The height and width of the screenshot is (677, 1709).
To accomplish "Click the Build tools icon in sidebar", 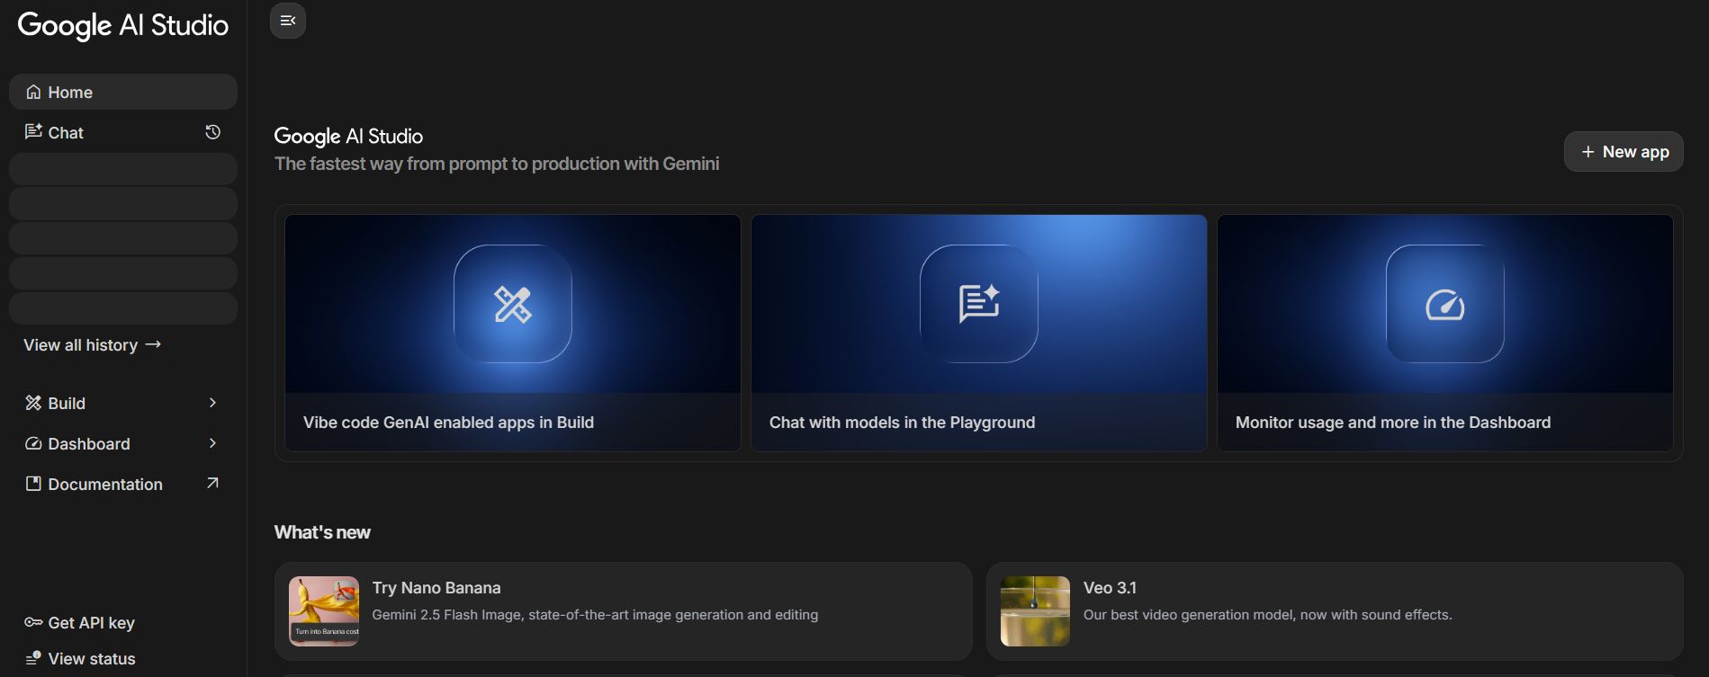I will tap(33, 403).
